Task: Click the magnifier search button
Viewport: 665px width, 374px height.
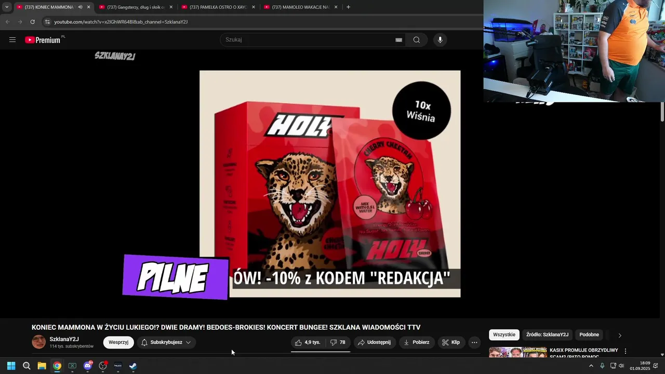Action: point(416,39)
